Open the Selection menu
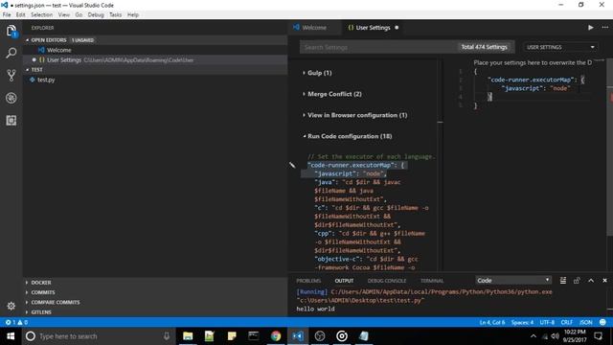613x345 pixels. [x=41, y=14]
